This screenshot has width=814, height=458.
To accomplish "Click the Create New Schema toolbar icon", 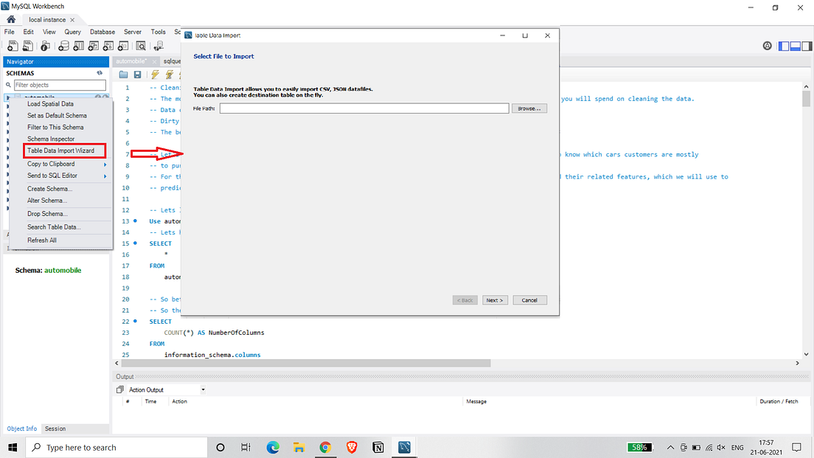I will 63,46.
